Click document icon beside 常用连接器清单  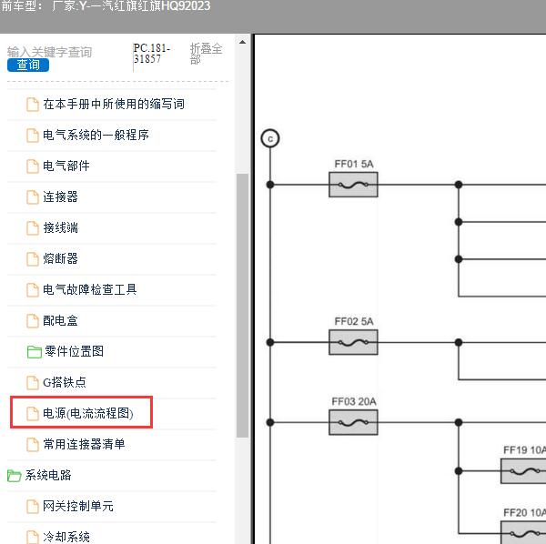[33, 445]
